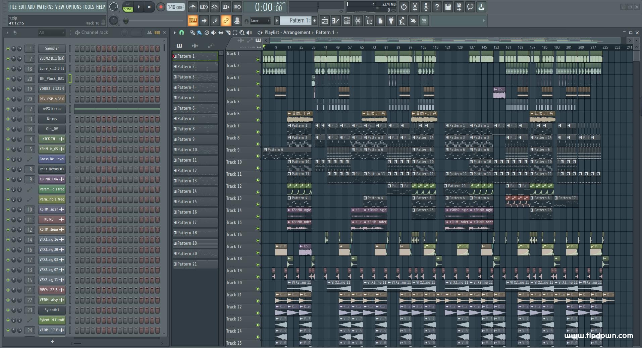This screenshot has width=642, height=348.
Task: Toggle PAT/SONG mode switch
Action: tap(128, 7)
